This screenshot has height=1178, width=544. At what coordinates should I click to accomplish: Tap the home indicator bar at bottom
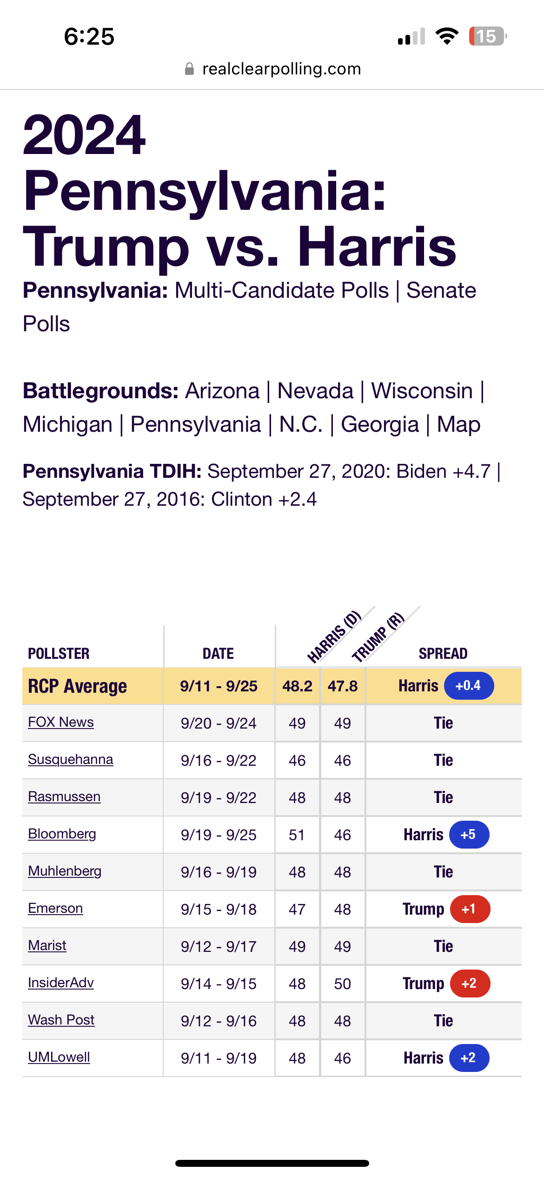tap(272, 1163)
